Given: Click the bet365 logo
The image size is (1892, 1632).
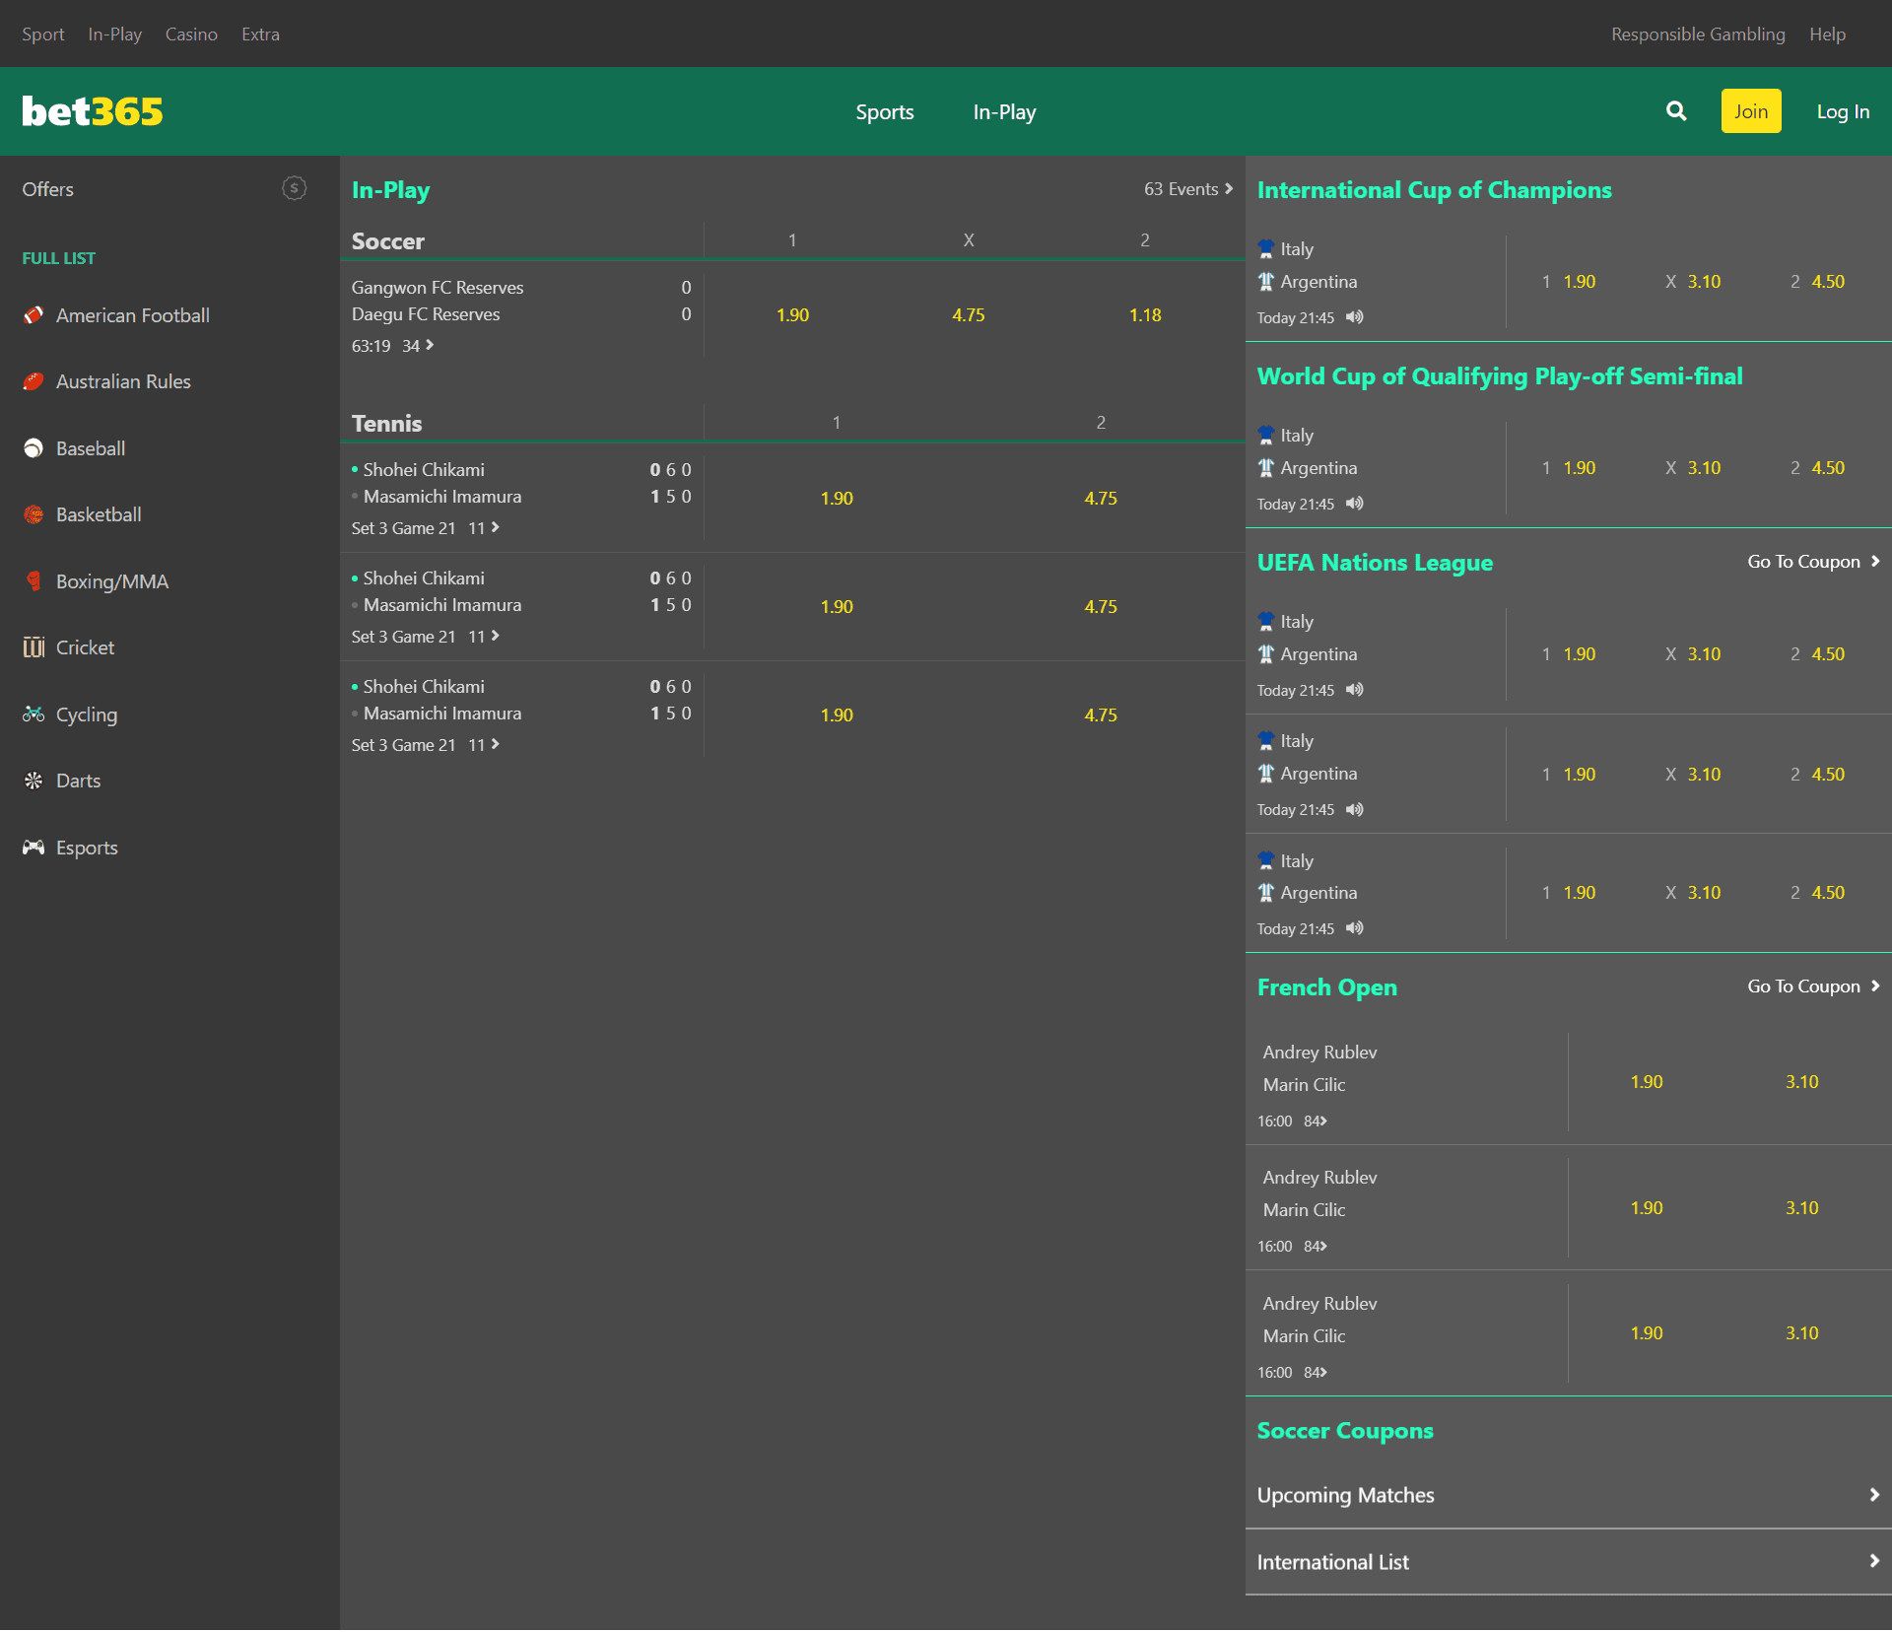Looking at the screenshot, I should [93, 111].
